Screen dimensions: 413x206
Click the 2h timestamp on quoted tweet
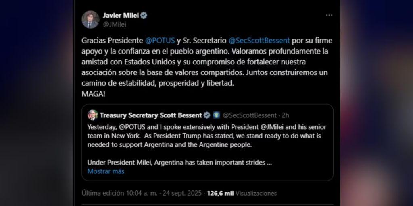pos(286,115)
